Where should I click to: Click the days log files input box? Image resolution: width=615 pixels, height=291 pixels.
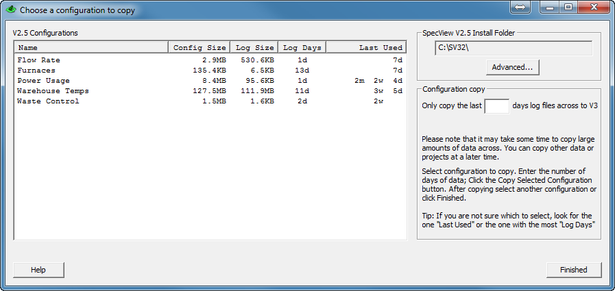click(x=496, y=105)
